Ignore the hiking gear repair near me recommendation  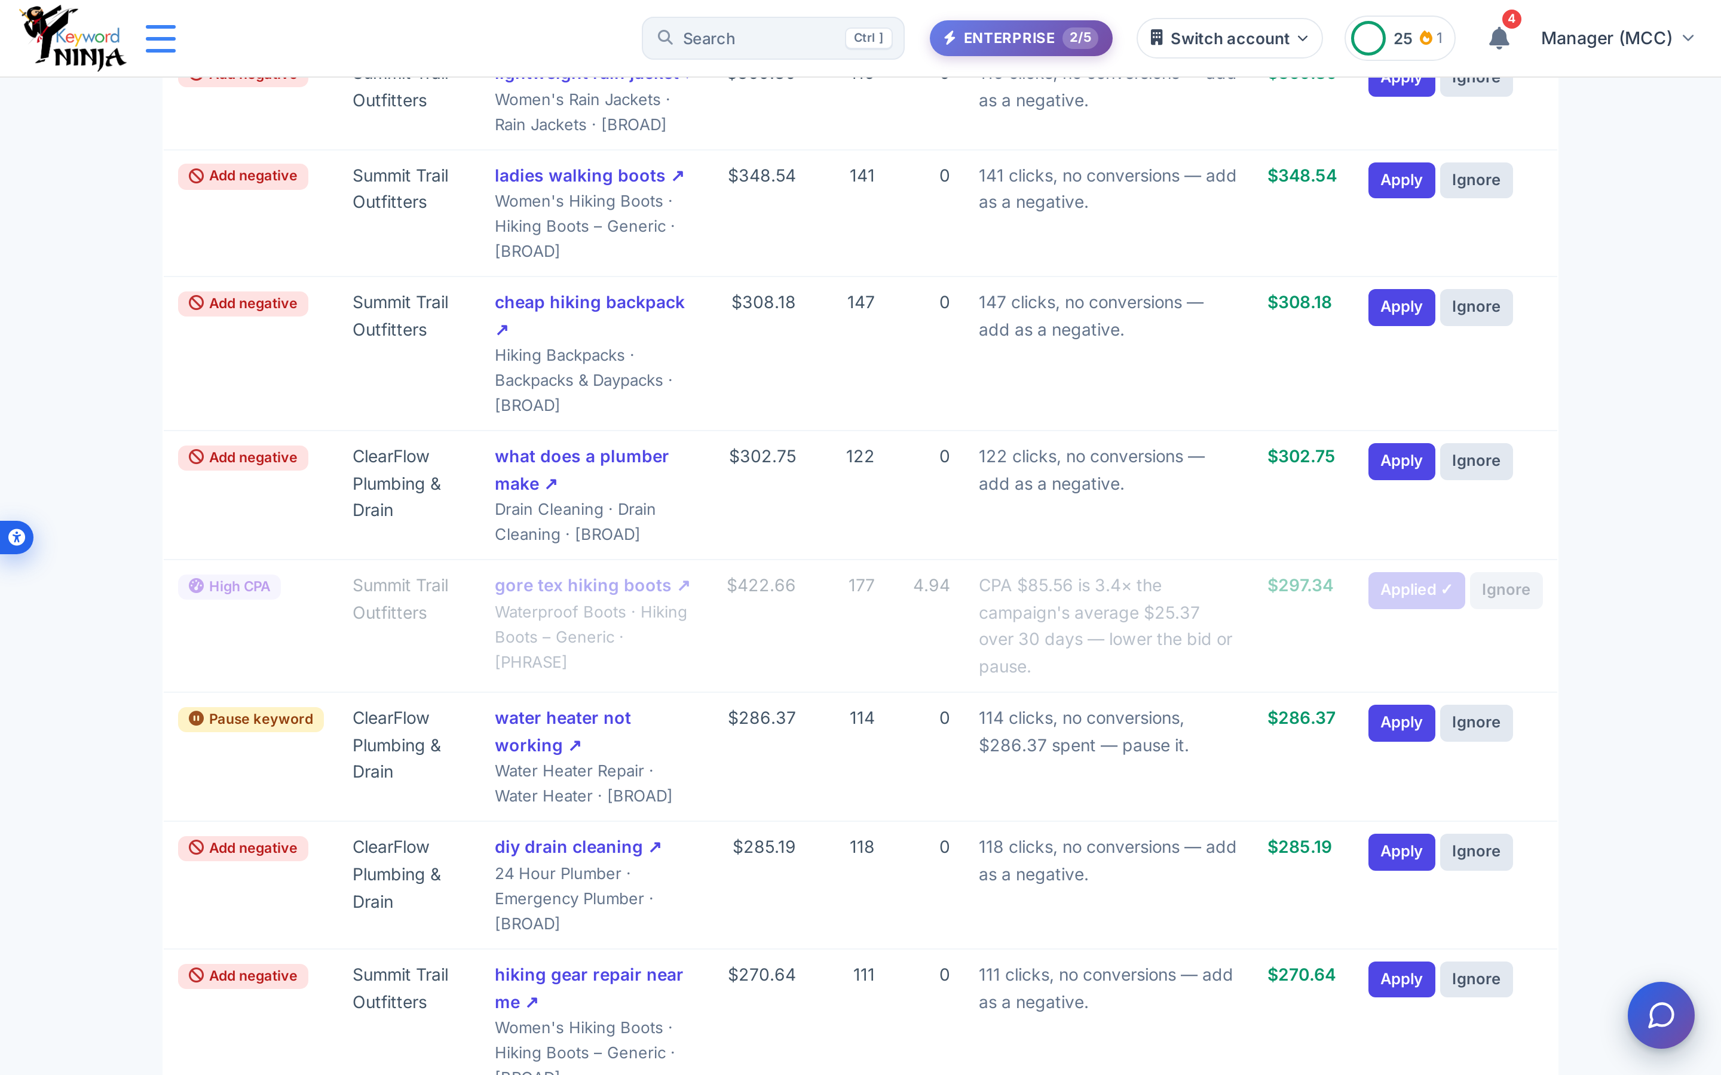(1475, 979)
